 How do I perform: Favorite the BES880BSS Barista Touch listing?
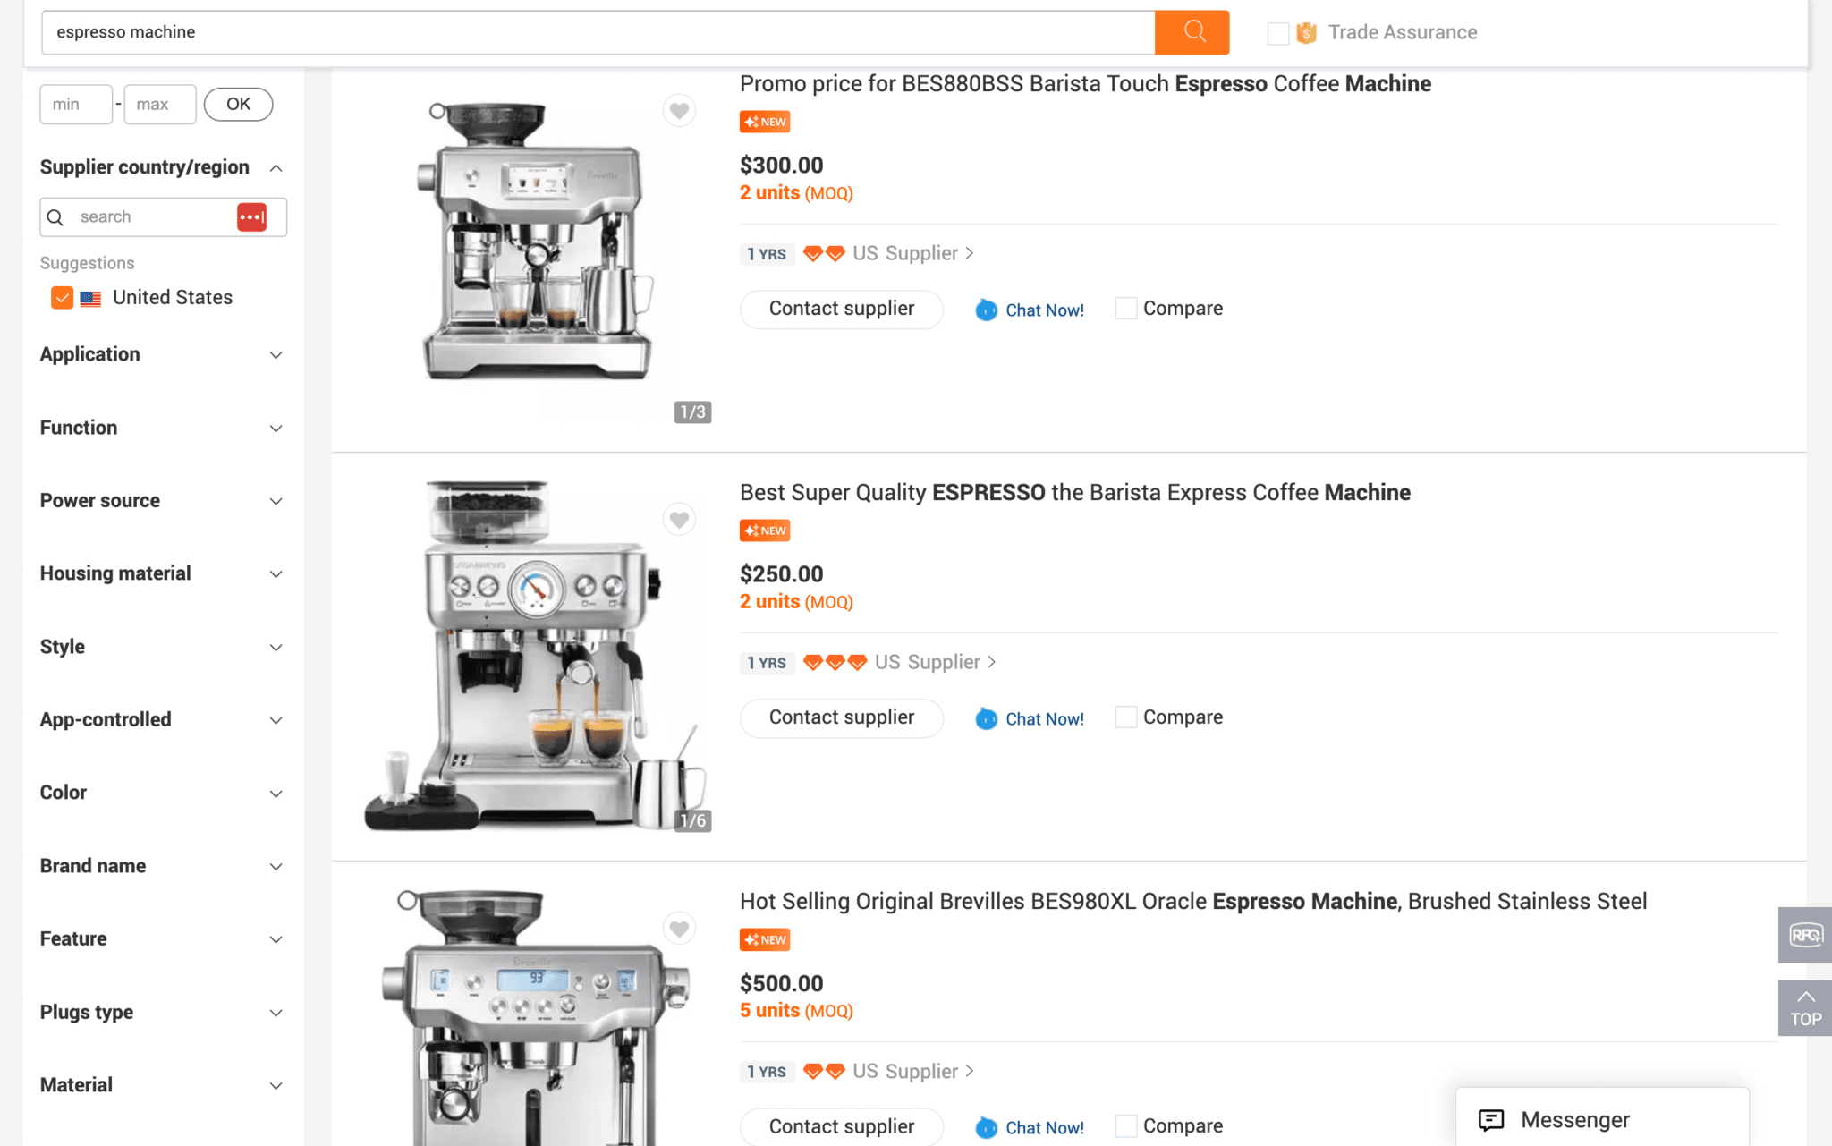(x=679, y=111)
